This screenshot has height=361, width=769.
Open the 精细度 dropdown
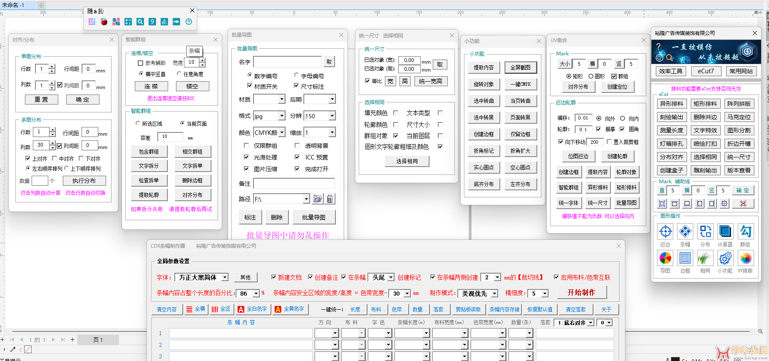[545, 294]
